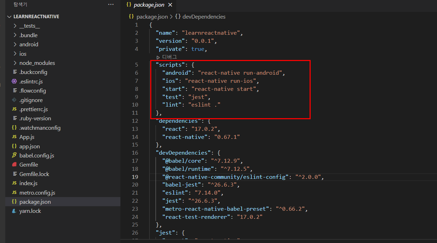The height and width of the screenshot is (243, 437).
Task: Click the "react-test-renderer" key
Action: 196,217
